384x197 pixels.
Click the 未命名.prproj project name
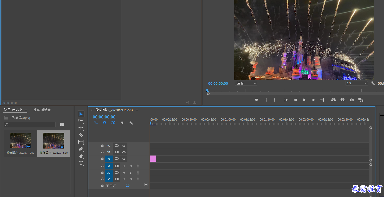21,118
